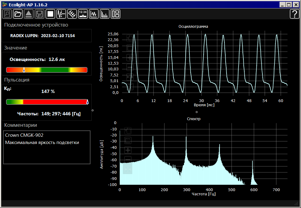Click the horizontal fit arrows icon on oscillogram

pyautogui.click(x=130, y=77)
